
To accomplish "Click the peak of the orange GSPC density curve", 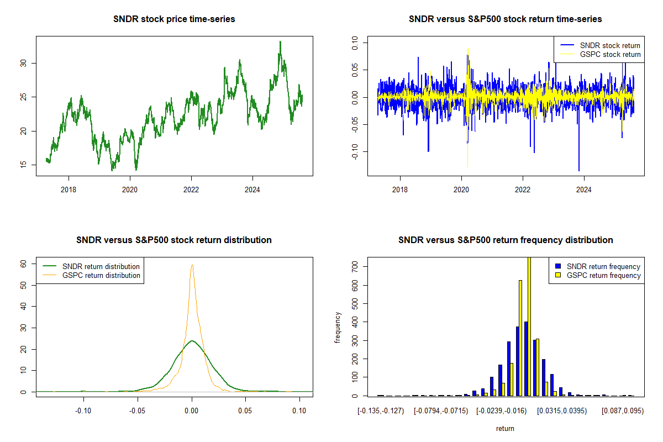I will 192,265.
